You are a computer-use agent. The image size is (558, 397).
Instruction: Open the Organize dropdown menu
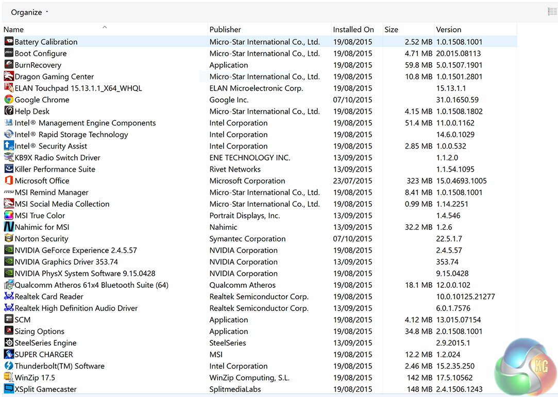[29, 12]
